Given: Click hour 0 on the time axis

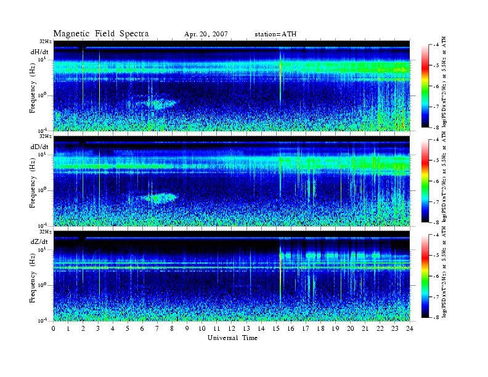Looking at the screenshot, I should tap(54, 329).
